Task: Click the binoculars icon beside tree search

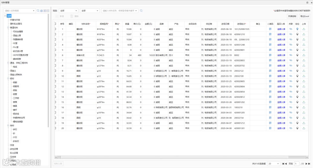Action: click(x=41, y=11)
